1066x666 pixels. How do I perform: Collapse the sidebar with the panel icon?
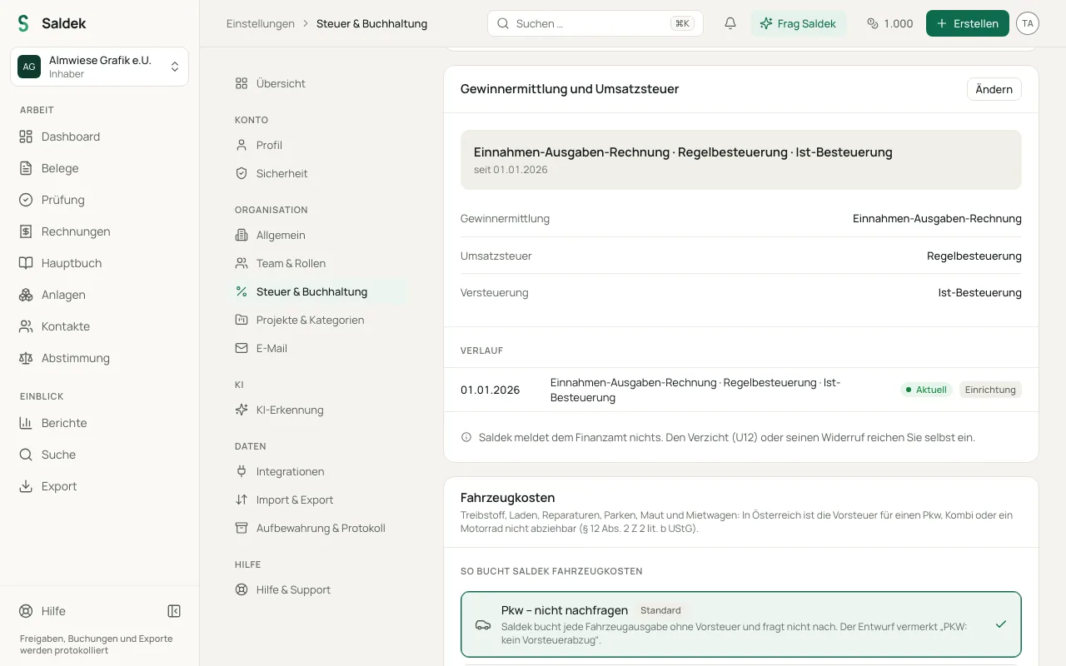click(x=174, y=611)
